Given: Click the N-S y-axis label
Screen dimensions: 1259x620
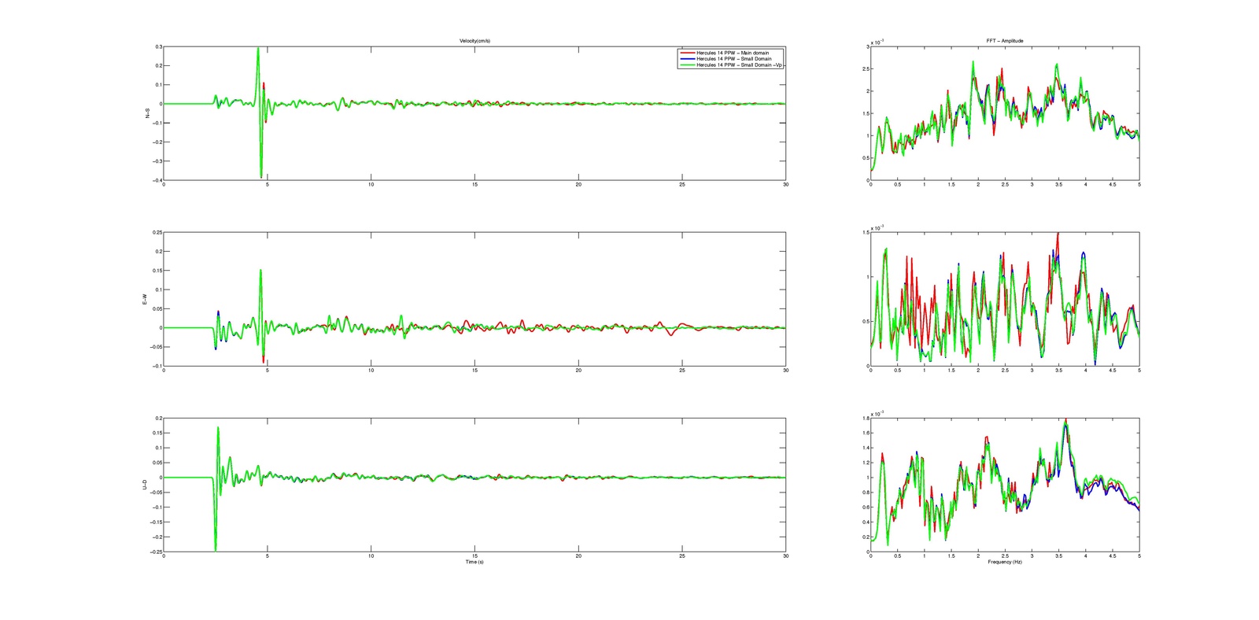Looking at the screenshot, I should click(x=147, y=114).
